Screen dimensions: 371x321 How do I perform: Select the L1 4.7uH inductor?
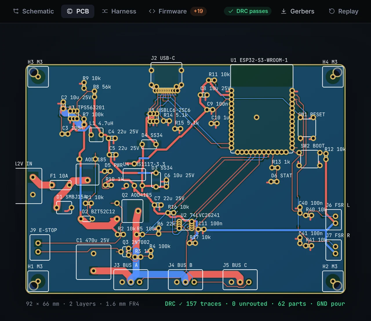coord(96,135)
